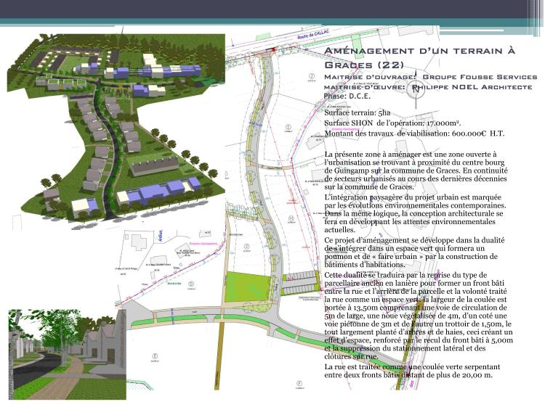Select the circled lot marker F on plan
The width and height of the screenshot is (545, 407).
tap(299, 384)
